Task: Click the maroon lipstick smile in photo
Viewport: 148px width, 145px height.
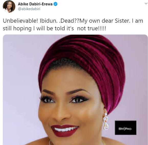Action: pos(65,131)
